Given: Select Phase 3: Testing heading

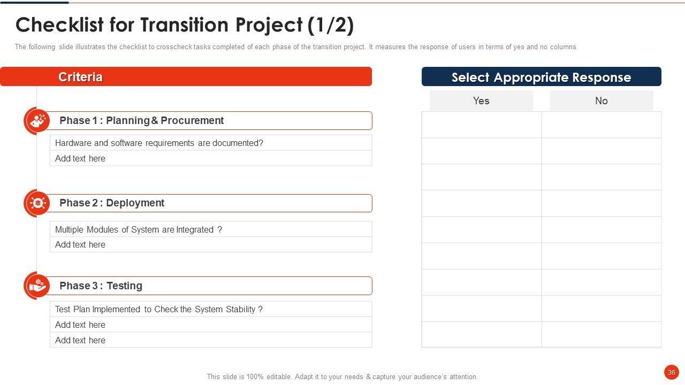Looking at the screenshot, I should click(x=101, y=286).
